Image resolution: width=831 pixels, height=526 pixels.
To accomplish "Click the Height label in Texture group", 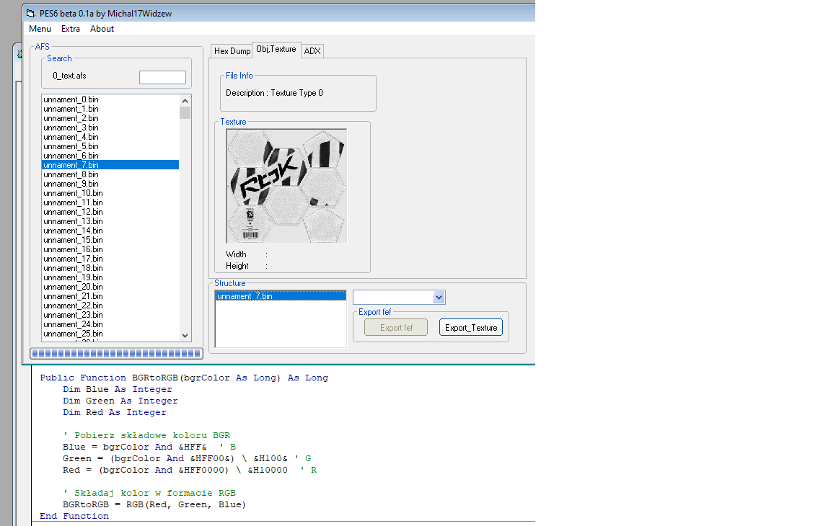I will click(x=237, y=266).
